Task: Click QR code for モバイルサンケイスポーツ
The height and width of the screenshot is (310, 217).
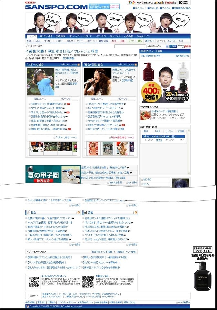Action: pyautogui.click(x=34, y=282)
